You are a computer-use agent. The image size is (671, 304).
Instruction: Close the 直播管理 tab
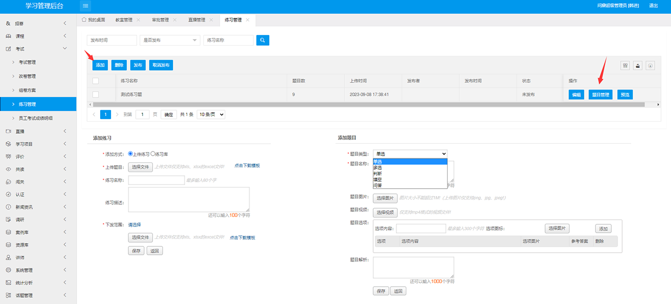tap(211, 20)
